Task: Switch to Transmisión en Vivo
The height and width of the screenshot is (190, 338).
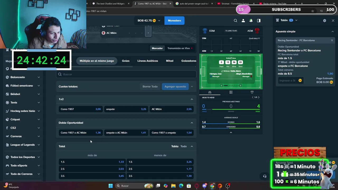Action: pyautogui.click(x=180, y=48)
